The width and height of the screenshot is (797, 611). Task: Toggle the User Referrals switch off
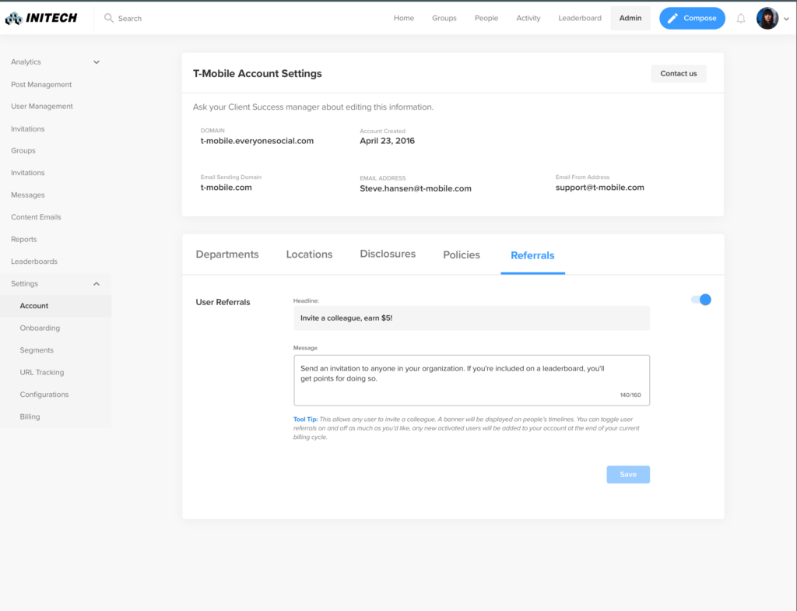pyautogui.click(x=701, y=300)
